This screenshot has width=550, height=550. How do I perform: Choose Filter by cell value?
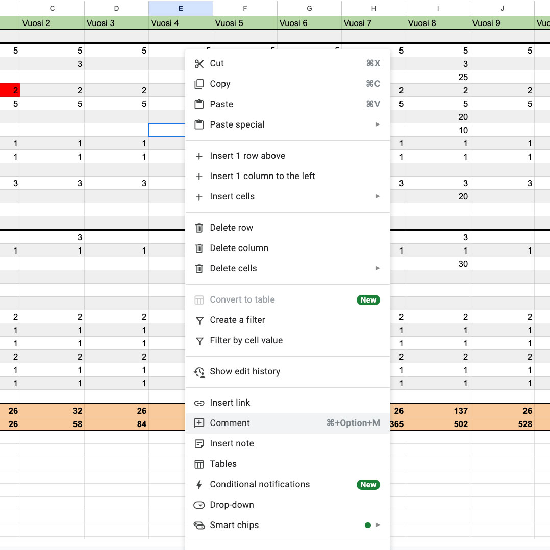(246, 340)
